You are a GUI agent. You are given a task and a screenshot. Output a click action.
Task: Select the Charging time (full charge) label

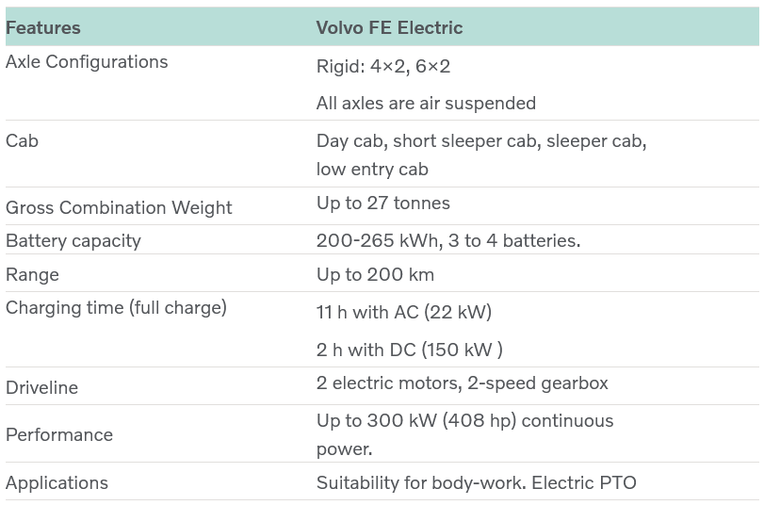(116, 308)
